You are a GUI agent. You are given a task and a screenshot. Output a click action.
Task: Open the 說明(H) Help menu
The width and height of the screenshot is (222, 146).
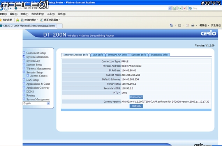tap(62, 14)
